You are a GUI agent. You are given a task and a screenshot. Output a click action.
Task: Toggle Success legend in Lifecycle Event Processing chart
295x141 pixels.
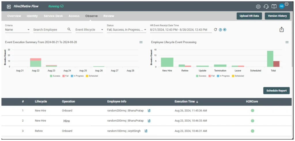201,76
